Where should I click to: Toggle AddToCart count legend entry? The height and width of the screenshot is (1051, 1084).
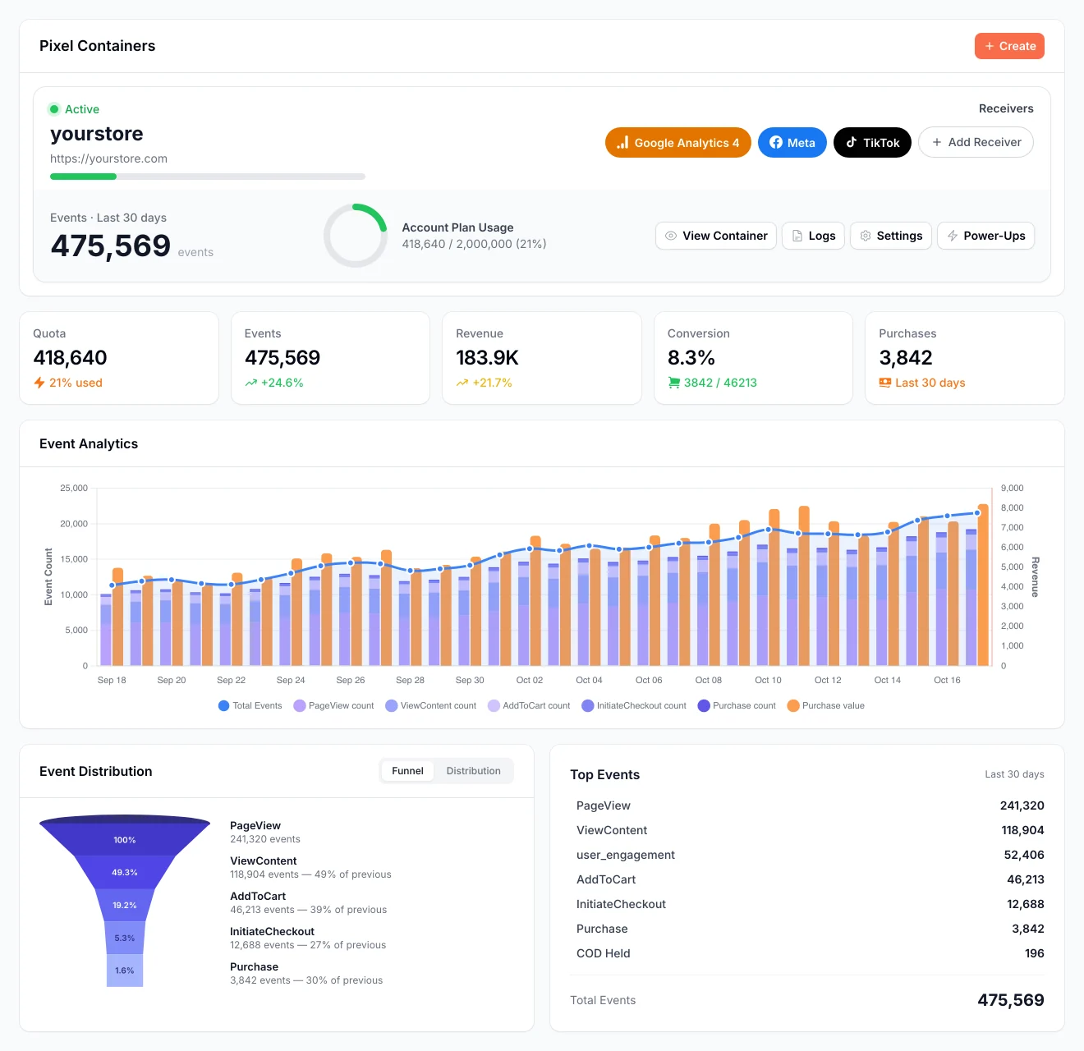(x=529, y=705)
